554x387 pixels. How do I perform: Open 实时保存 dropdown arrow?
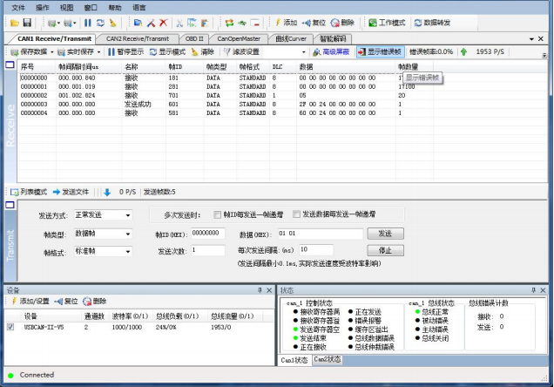99,52
